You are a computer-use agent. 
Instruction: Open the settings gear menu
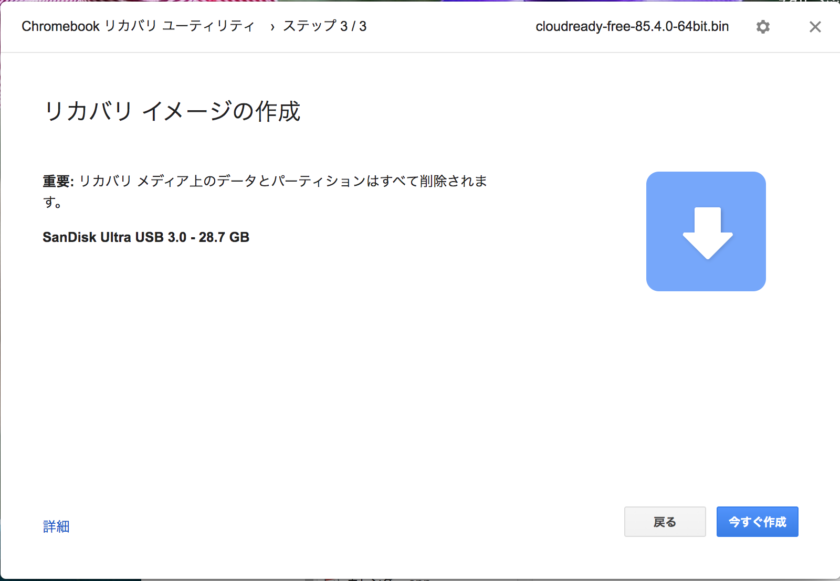click(x=763, y=27)
